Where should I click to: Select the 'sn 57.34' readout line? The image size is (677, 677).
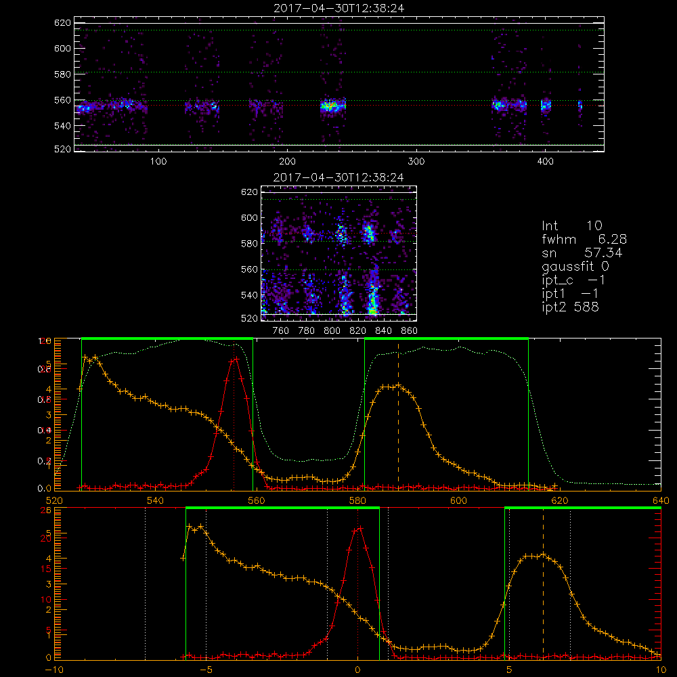pyautogui.click(x=582, y=253)
